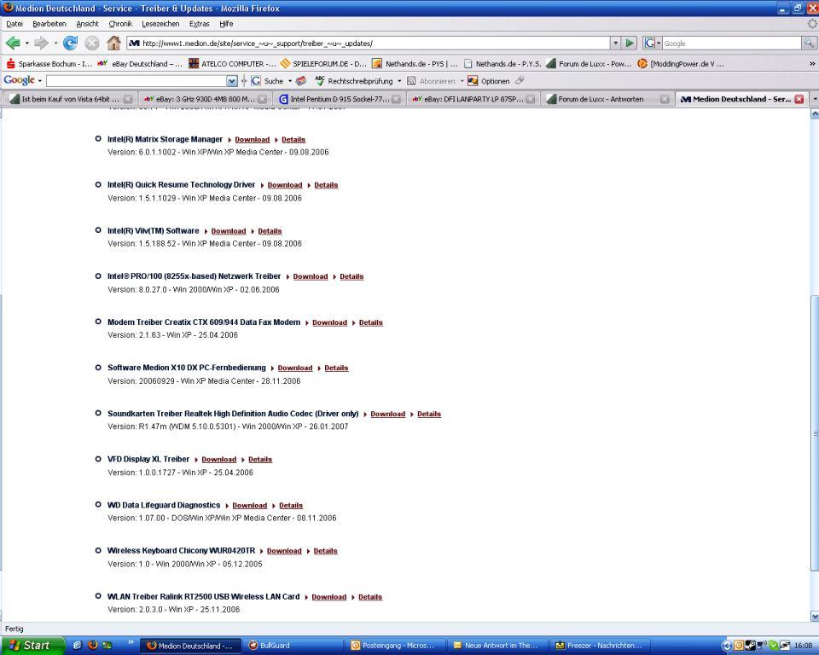Open Posteingang Microsoft taskbar item
The width and height of the screenshot is (819, 655).
(396, 646)
